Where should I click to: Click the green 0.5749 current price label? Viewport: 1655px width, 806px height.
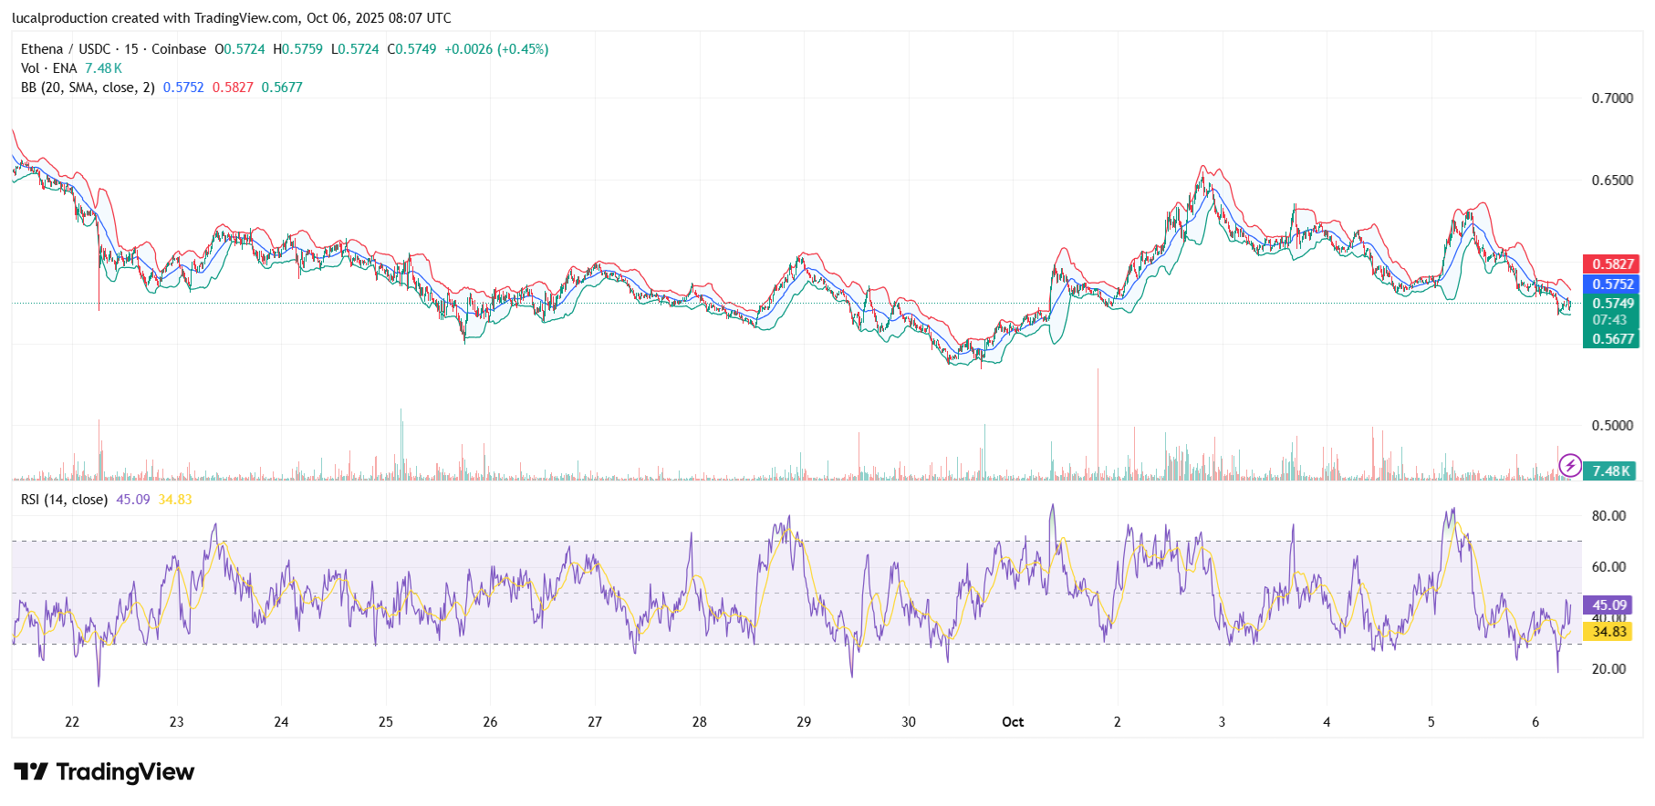coord(1612,304)
